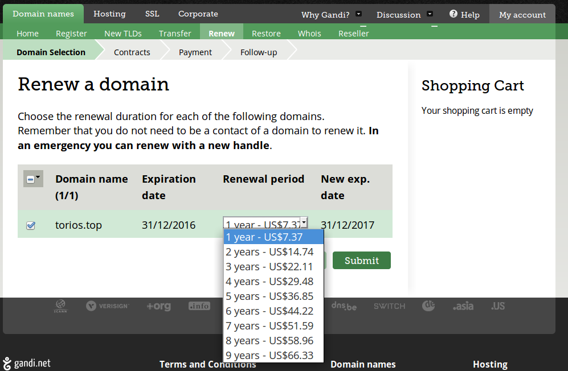The height and width of the screenshot is (371, 568).
Task: Go to the Contracts step
Action: 132,52
